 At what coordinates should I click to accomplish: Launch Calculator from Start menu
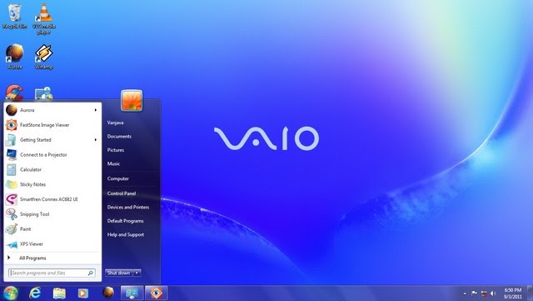(52, 169)
